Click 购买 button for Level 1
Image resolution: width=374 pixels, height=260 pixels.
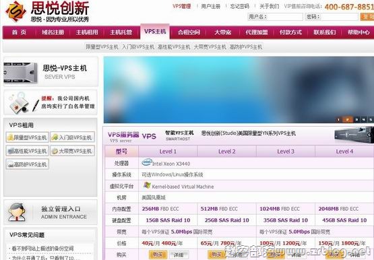158,255
